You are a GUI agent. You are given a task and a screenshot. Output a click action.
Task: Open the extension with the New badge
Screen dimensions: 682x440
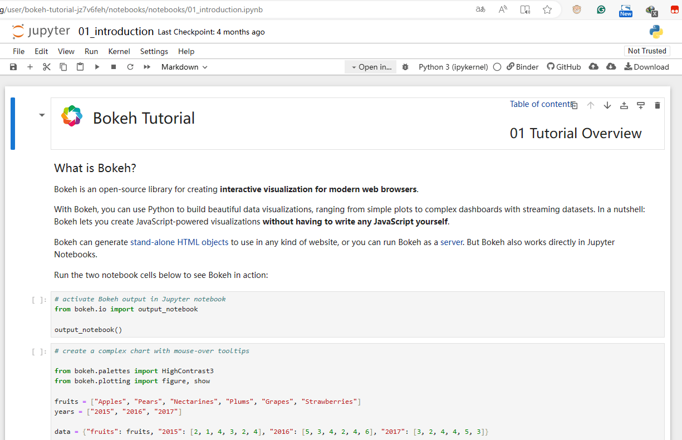point(626,11)
